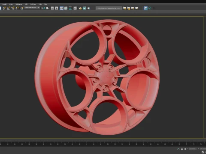
Task: Click Edit Named Selection Sets icon
Action: 22,8
